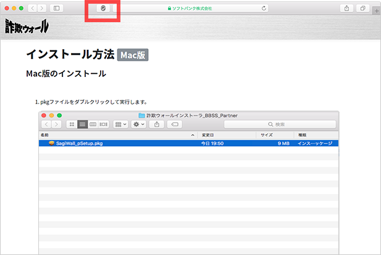Switch Finder to cover flow view
Image resolution: width=381 pixels, height=255 pixels.
103,124
